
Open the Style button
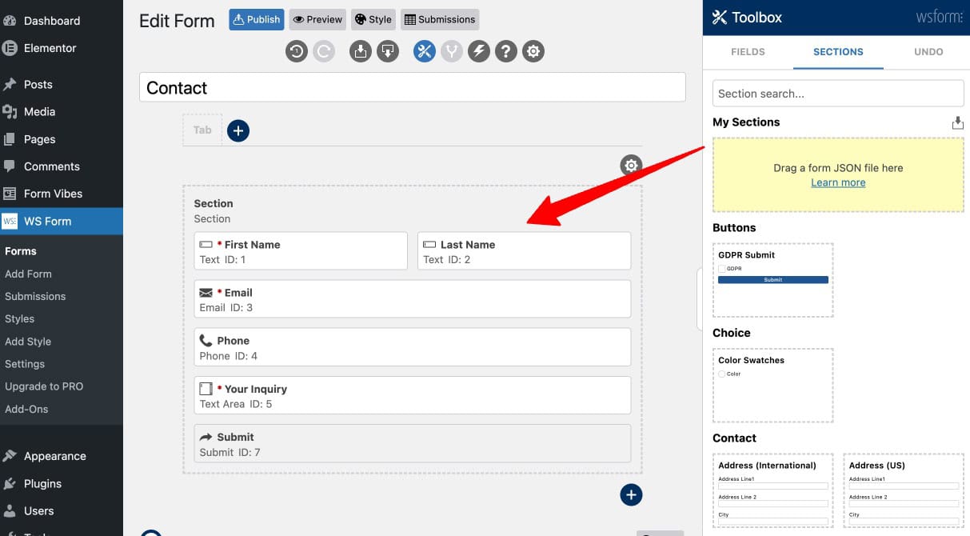pos(373,19)
